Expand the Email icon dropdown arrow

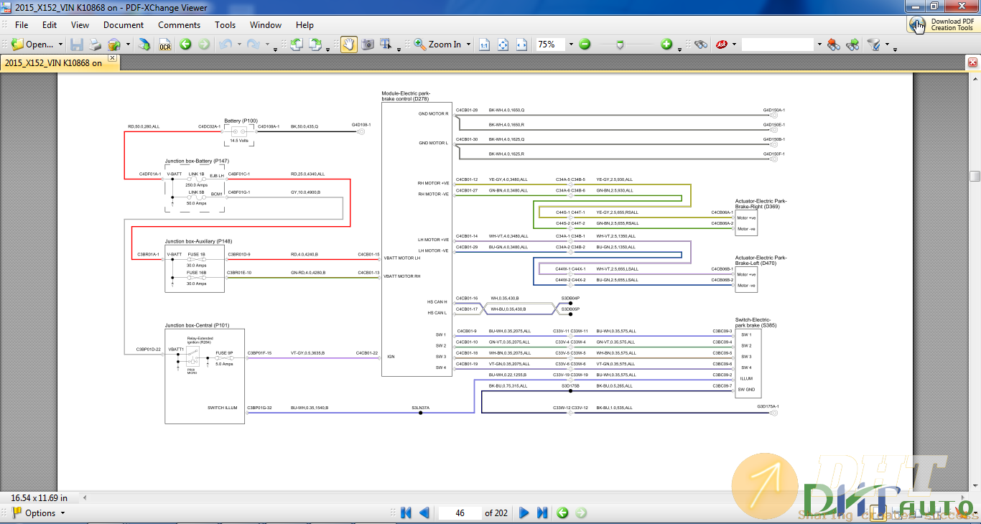click(x=128, y=45)
